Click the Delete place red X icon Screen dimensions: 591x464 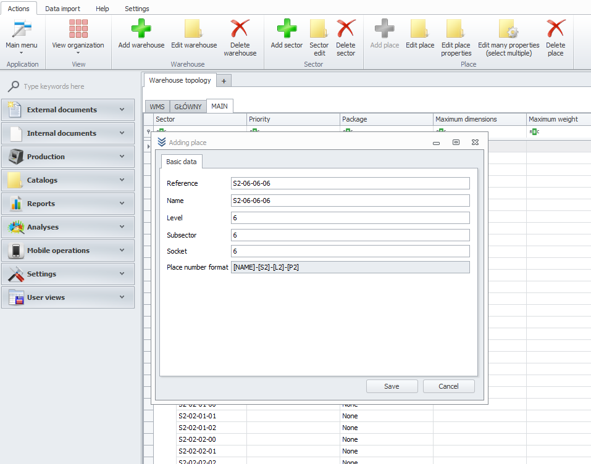[x=556, y=29]
